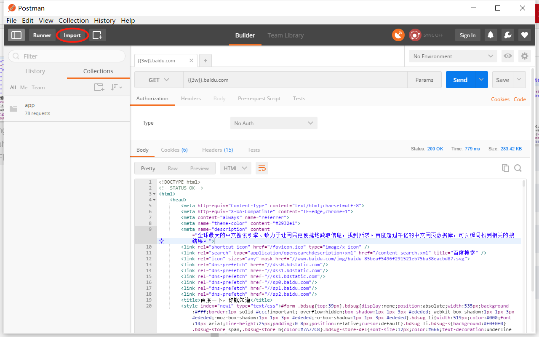
Task: Open the Cookies link
Action: (x=500, y=99)
